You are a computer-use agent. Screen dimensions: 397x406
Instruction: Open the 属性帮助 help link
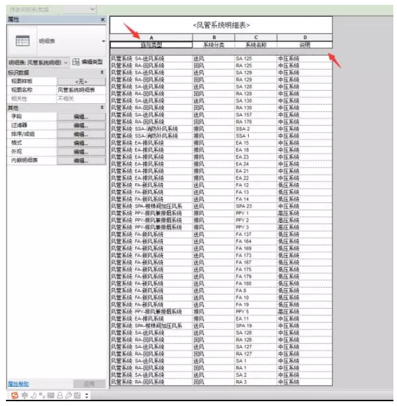pyautogui.click(x=18, y=384)
